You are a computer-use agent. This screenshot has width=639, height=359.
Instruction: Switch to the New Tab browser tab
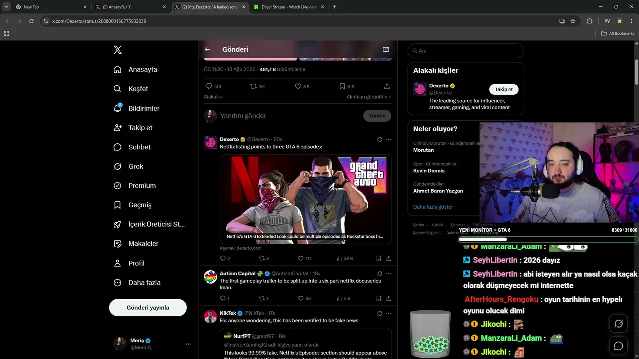(x=51, y=7)
